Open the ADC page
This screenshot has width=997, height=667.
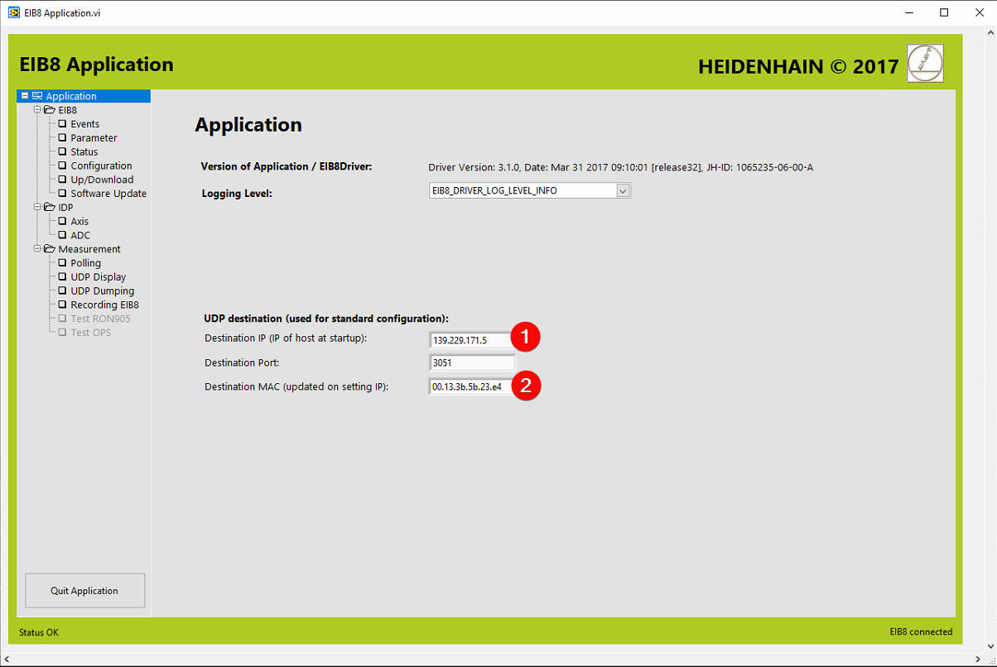(x=80, y=236)
